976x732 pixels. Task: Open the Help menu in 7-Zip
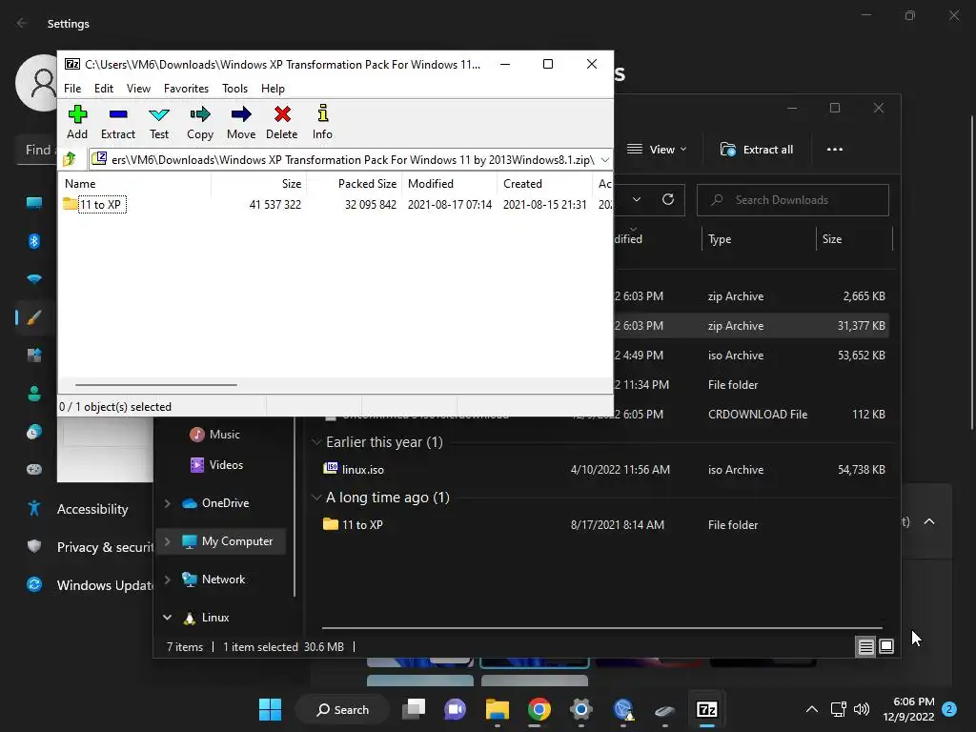point(273,89)
